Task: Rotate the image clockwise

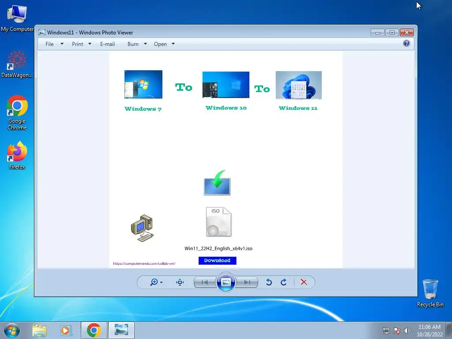Action: (284, 282)
